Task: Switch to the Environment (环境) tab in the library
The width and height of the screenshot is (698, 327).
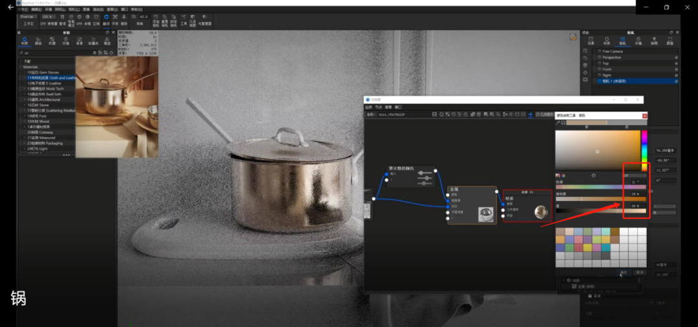Action: click(66, 41)
